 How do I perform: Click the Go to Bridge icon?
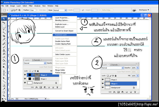(134, 10)
